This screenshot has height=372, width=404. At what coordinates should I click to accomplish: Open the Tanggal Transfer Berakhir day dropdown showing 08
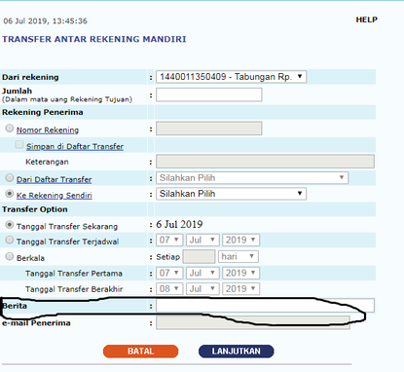(x=169, y=289)
